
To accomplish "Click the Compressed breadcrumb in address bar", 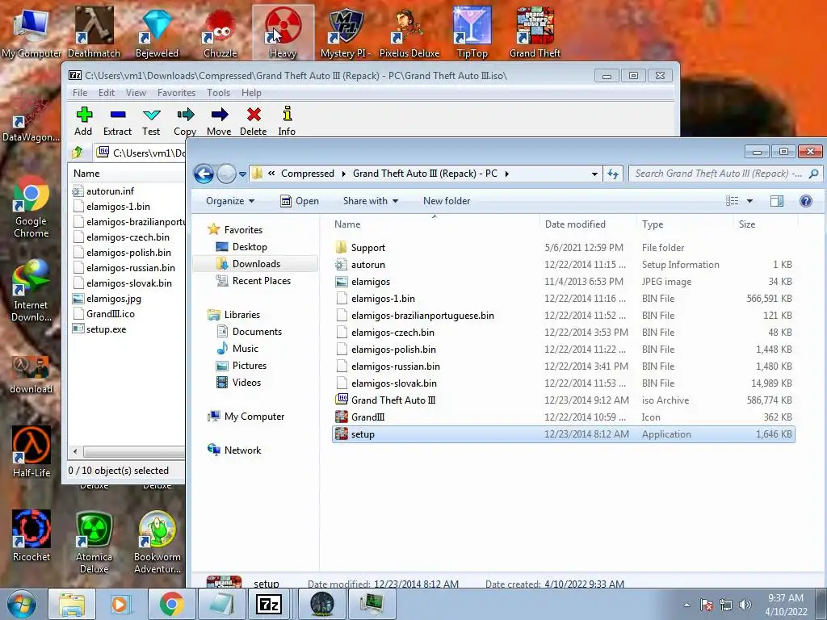I will (308, 174).
